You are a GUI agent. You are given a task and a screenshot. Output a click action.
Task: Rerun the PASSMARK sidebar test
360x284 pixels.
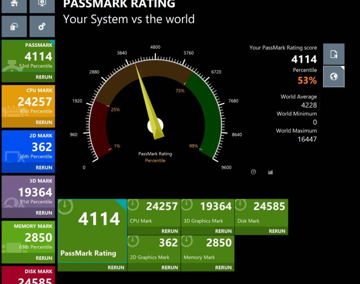(x=44, y=77)
